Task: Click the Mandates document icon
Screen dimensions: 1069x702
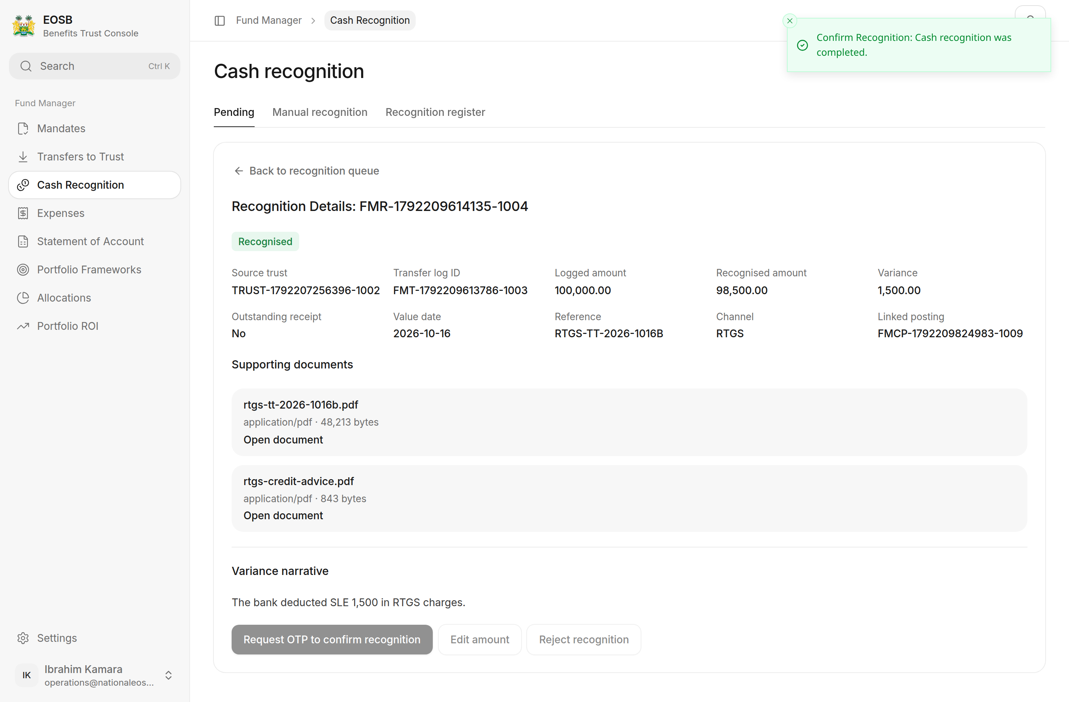Action: [23, 129]
